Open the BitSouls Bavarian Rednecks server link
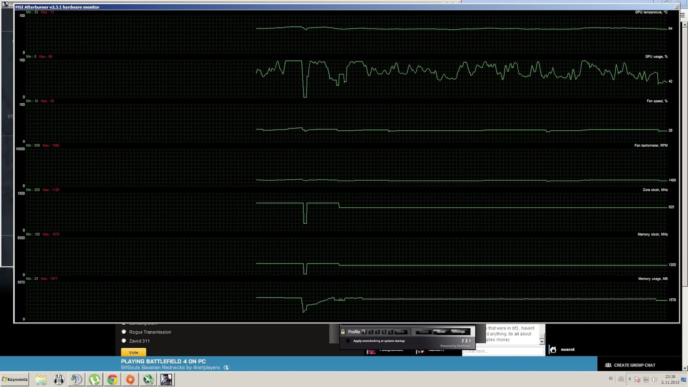 [170, 368]
